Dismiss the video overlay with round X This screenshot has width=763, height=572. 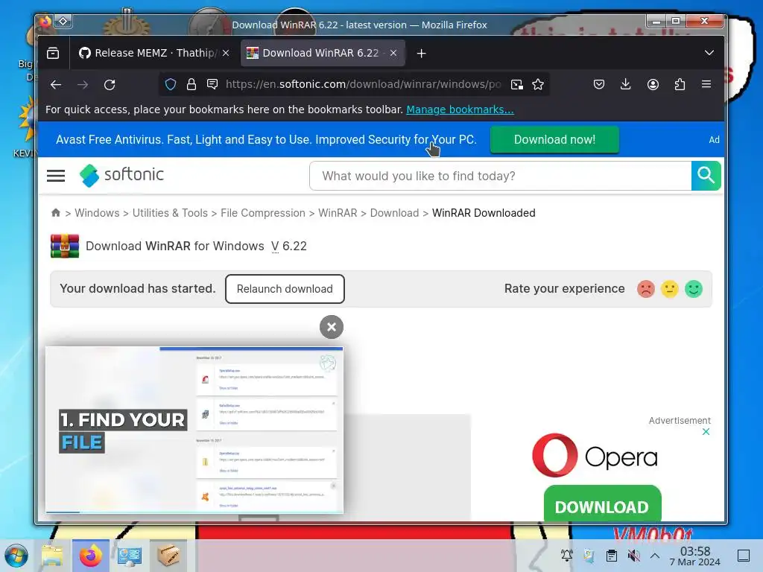pos(332,327)
